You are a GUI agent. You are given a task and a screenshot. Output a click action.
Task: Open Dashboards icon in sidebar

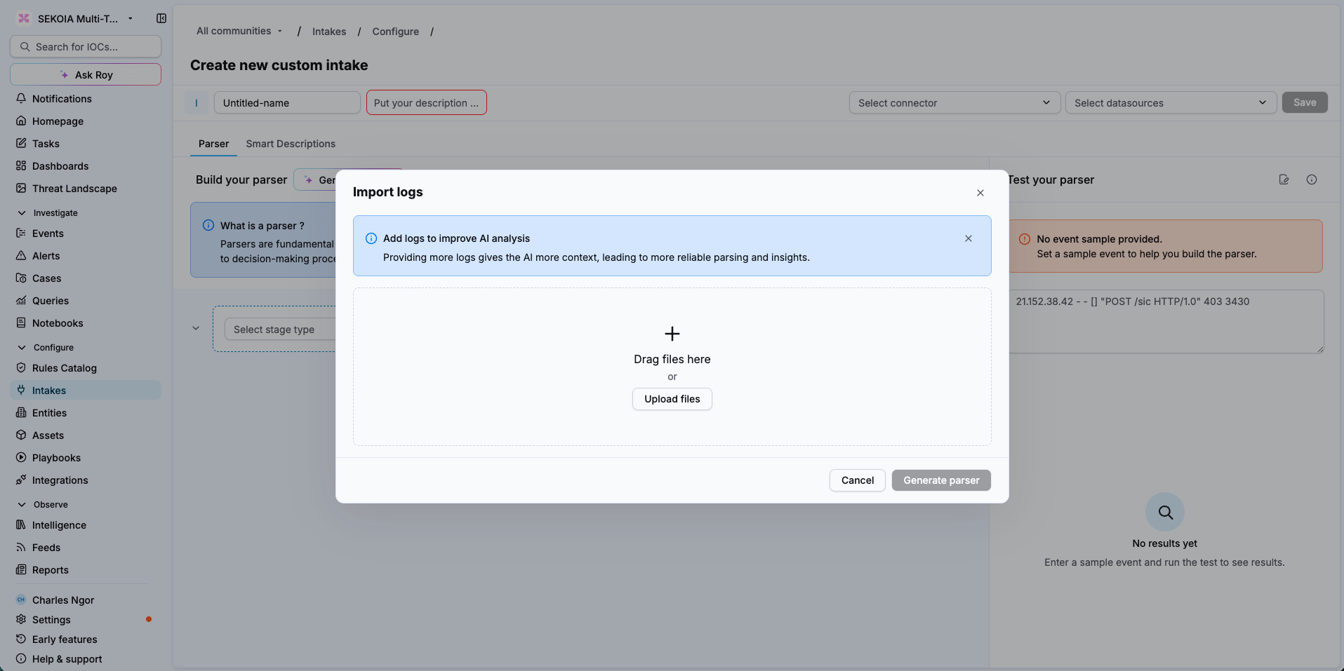click(21, 166)
